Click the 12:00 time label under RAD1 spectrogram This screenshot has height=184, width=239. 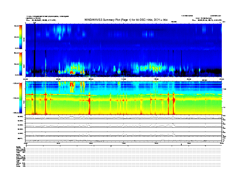click(124, 79)
